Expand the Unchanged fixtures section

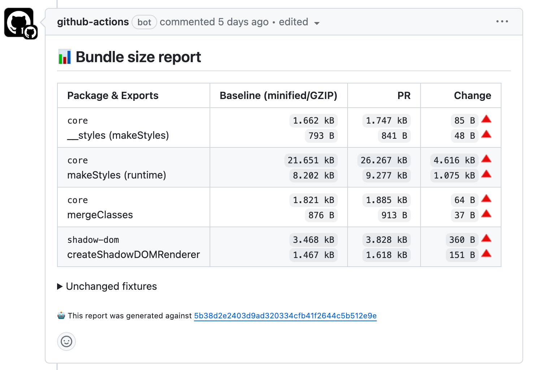tap(107, 287)
